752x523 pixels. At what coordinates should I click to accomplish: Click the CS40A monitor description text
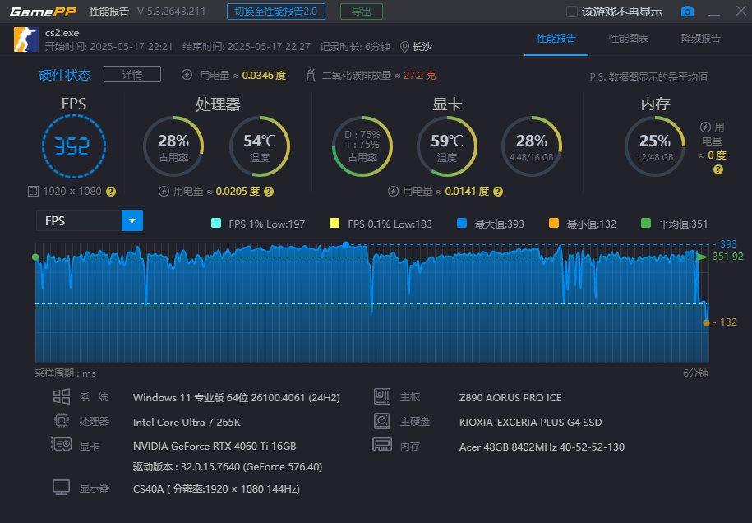(x=216, y=489)
